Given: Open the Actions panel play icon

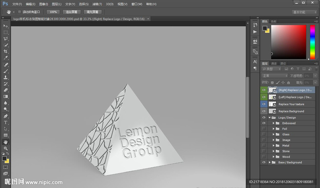Looking at the screenshot, I should pos(255,32).
